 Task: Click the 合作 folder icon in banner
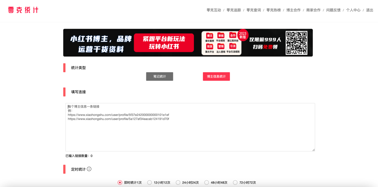232,36
